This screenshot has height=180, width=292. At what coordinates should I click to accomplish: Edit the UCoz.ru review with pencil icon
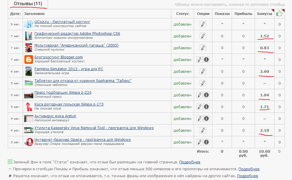[203, 24]
